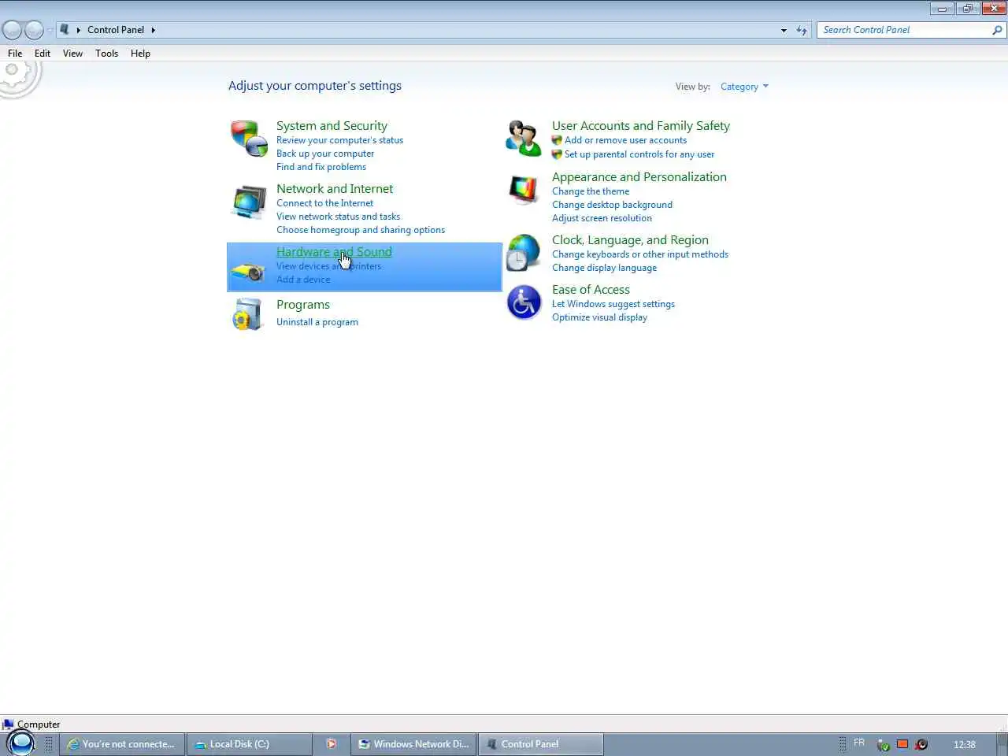The width and height of the screenshot is (1008, 756).
Task: Open the Clock, Language, and Region globe icon
Action: 524,253
